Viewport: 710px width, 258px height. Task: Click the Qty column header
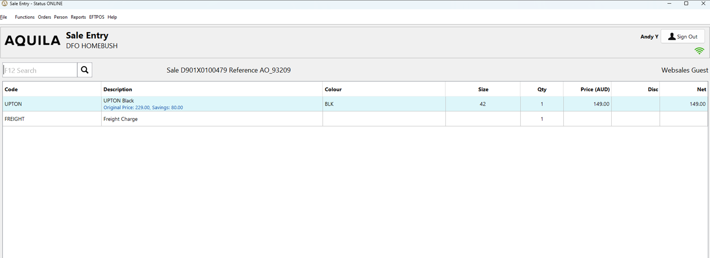point(542,89)
